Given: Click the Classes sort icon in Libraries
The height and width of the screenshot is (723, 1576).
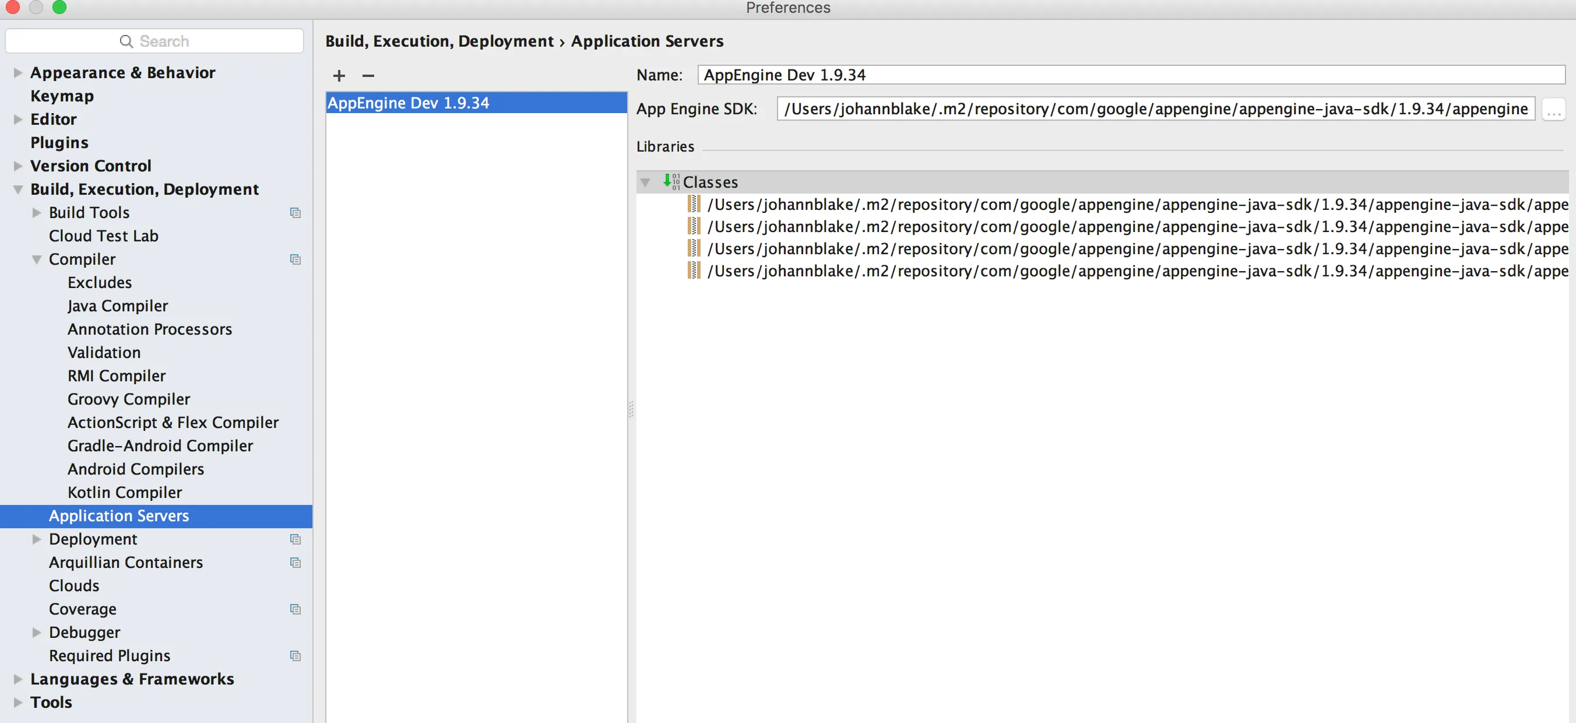Looking at the screenshot, I should (x=671, y=182).
